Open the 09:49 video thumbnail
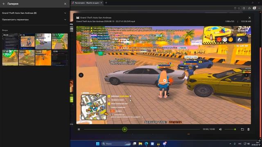 [x=10, y=41]
